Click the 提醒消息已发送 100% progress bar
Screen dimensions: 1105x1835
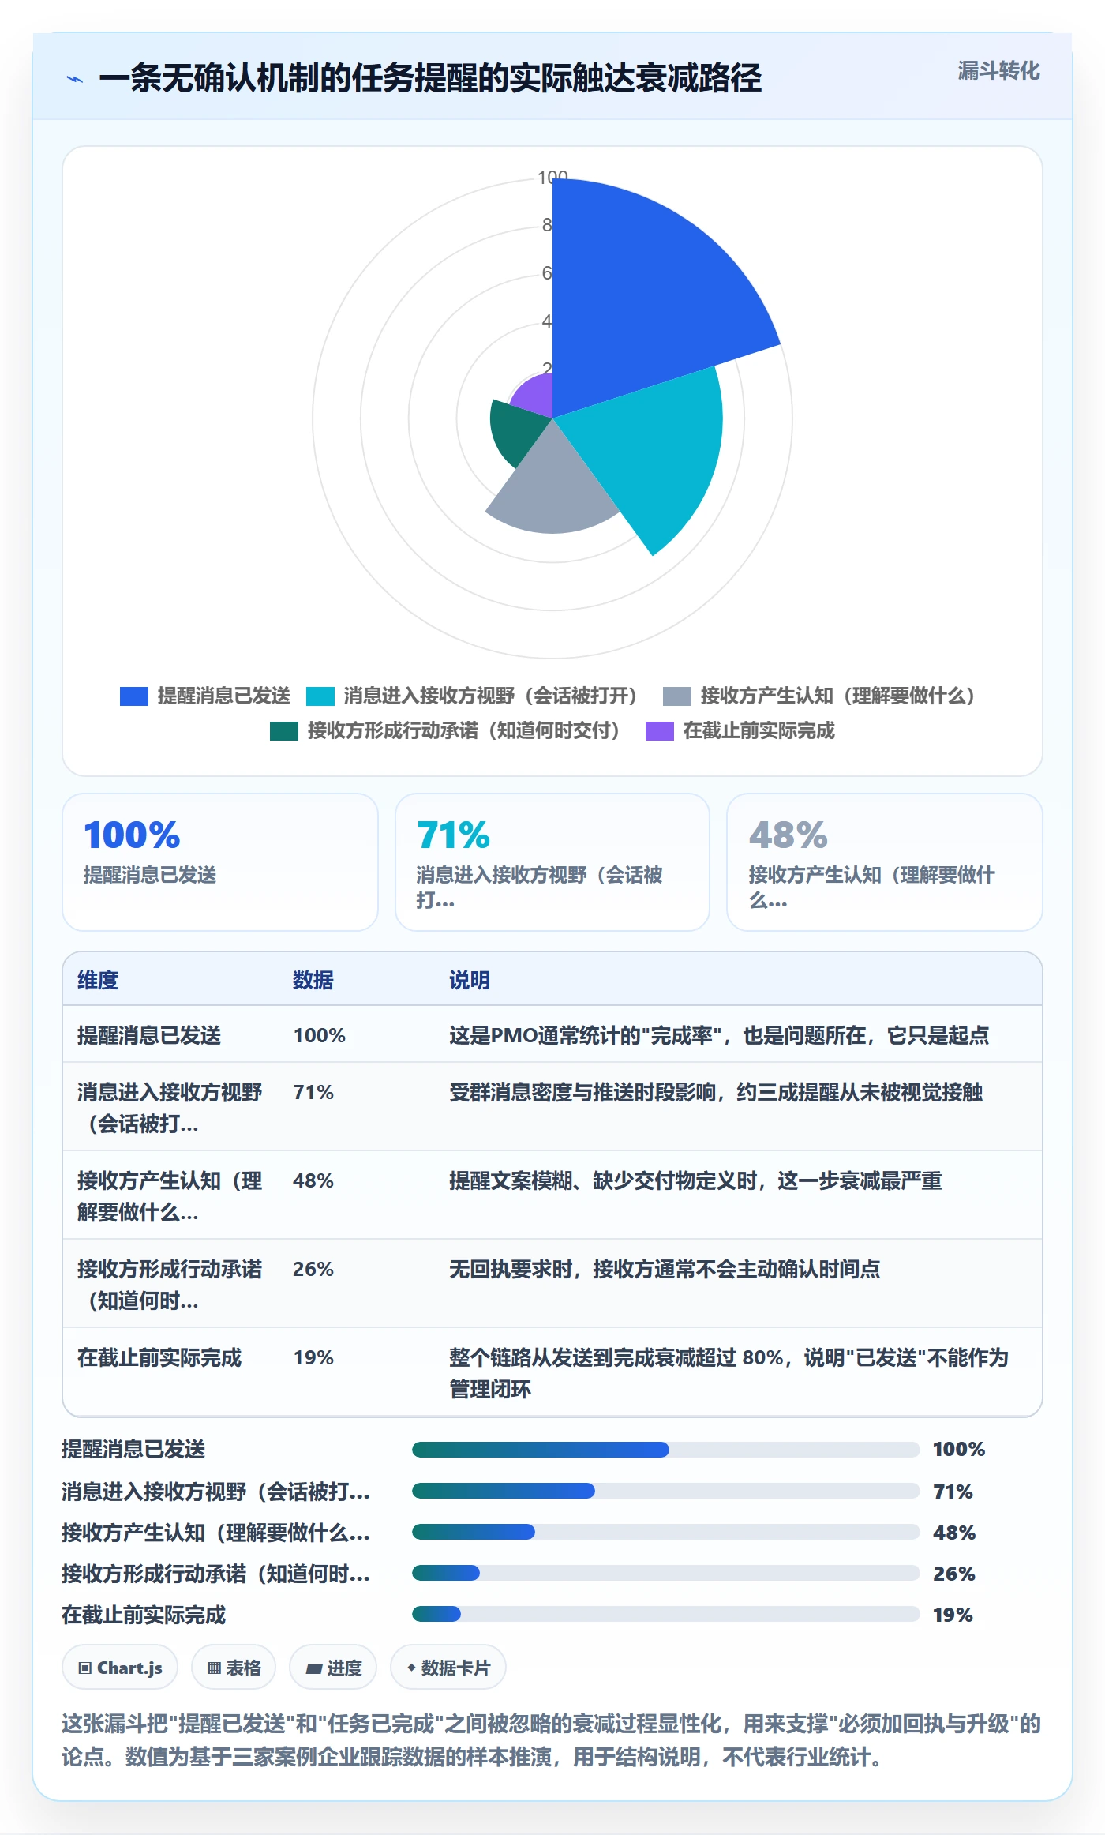point(665,1450)
